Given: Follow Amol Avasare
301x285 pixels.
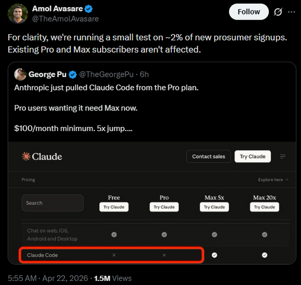Looking at the screenshot, I should click(249, 12).
